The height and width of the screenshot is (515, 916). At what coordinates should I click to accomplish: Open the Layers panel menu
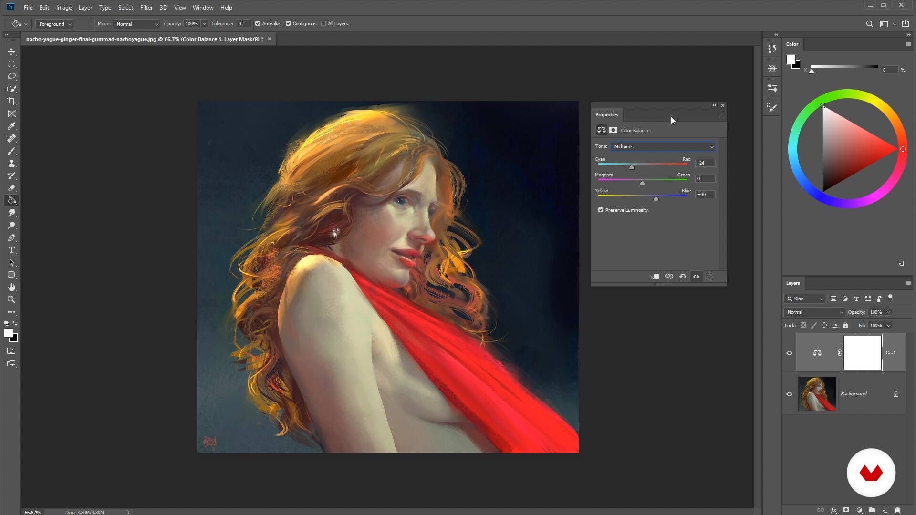tap(908, 283)
